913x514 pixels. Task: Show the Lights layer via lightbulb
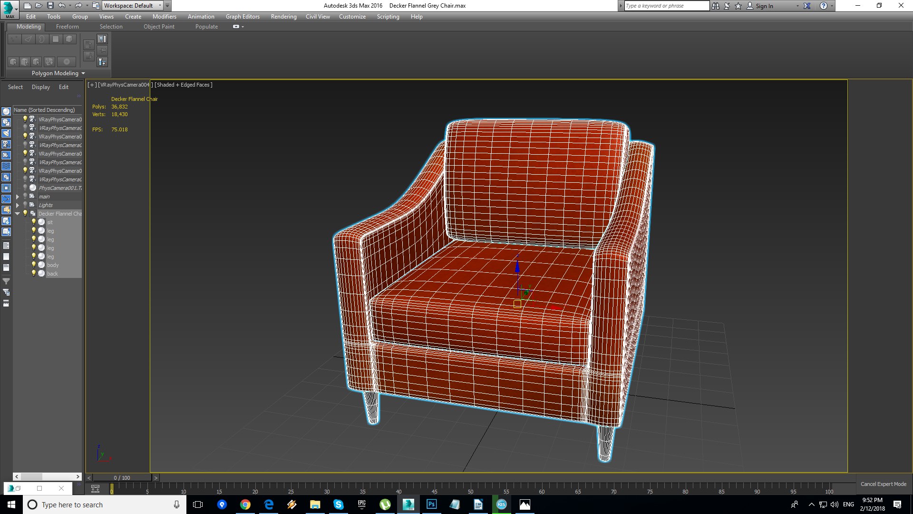point(25,205)
